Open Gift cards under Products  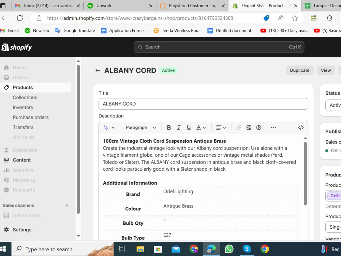[24, 137]
